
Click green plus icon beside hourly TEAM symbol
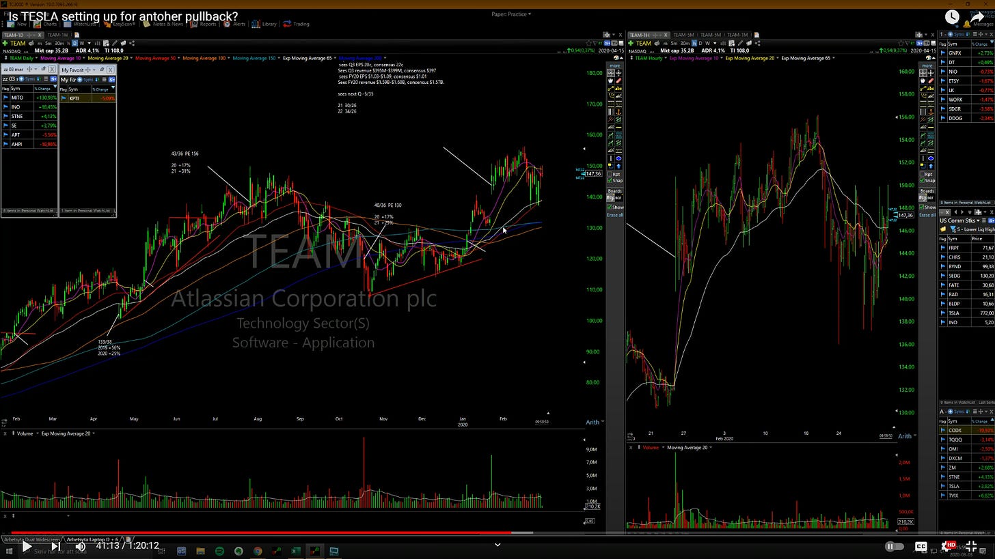(631, 43)
